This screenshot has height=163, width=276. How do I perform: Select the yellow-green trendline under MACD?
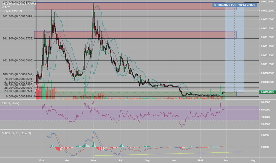tap(158, 154)
